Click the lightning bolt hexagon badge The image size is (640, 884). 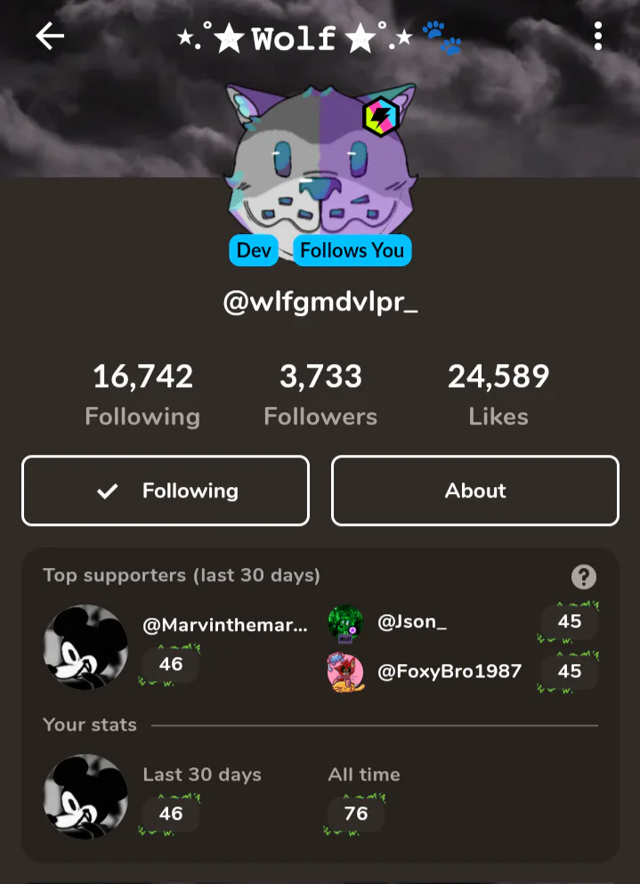pyautogui.click(x=381, y=117)
